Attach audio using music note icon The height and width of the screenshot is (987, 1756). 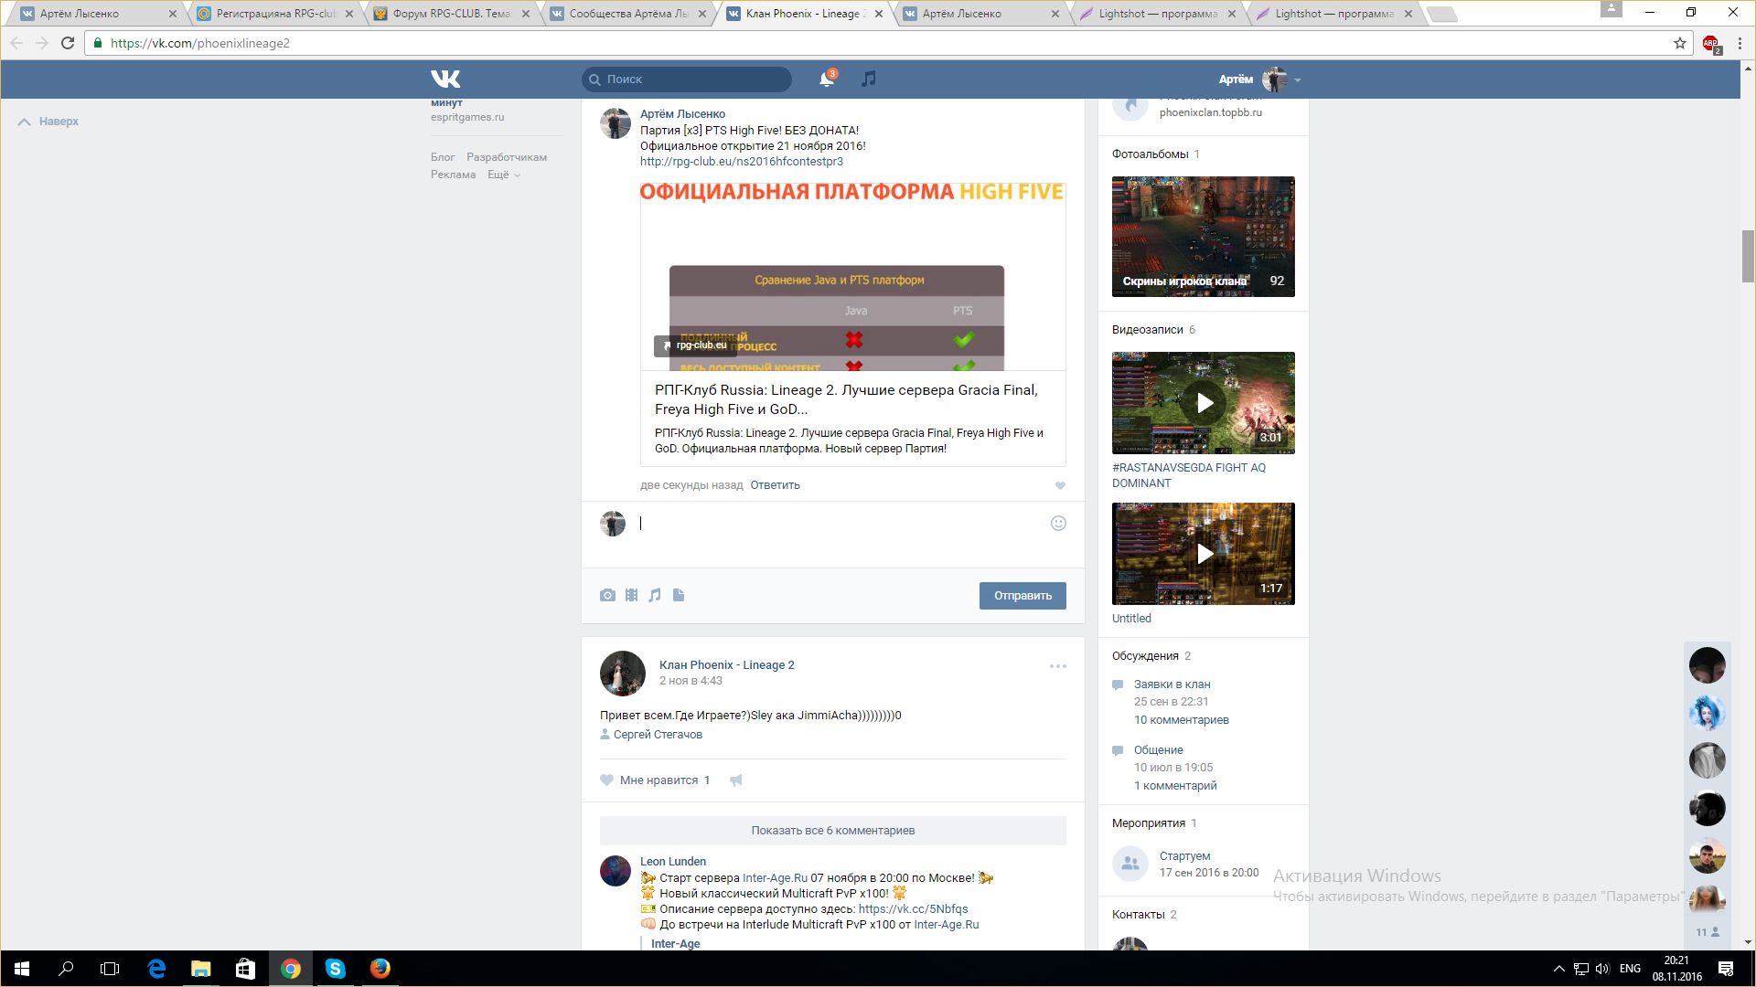[655, 595]
